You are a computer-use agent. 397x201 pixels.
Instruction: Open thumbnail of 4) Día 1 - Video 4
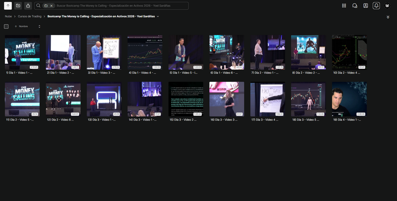click(145, 52)
